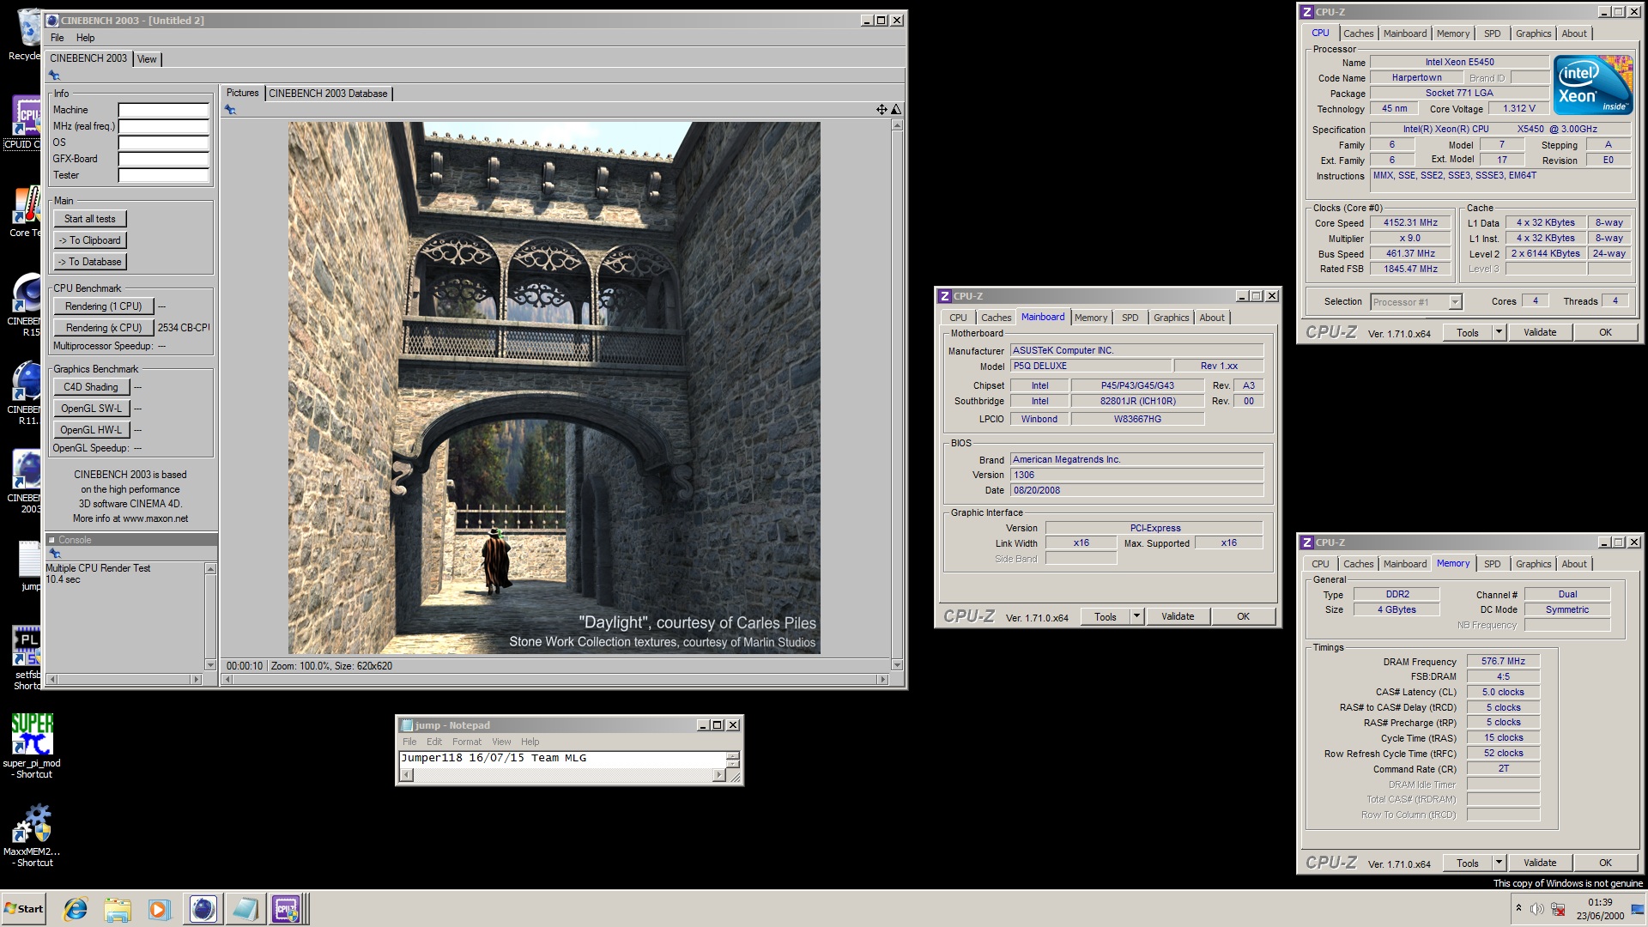Switch to CINEBENCH via its taskbar icon
1648x927 pixels.
[203, 909]
